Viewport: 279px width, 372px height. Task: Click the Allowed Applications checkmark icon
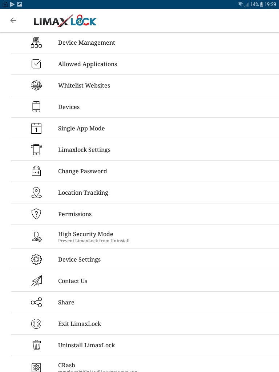(36, 64)
